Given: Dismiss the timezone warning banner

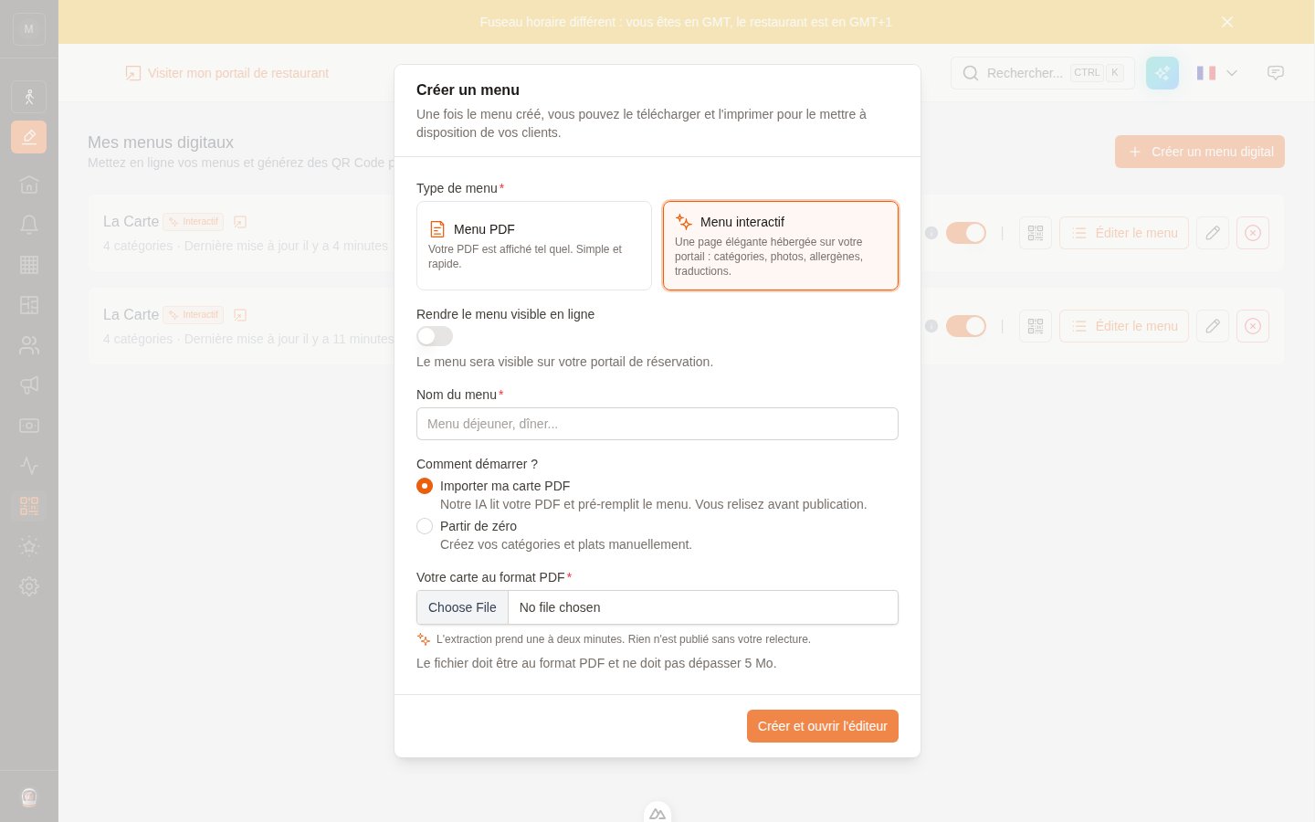Looking at the screenshot, I should pos(1227,22).
